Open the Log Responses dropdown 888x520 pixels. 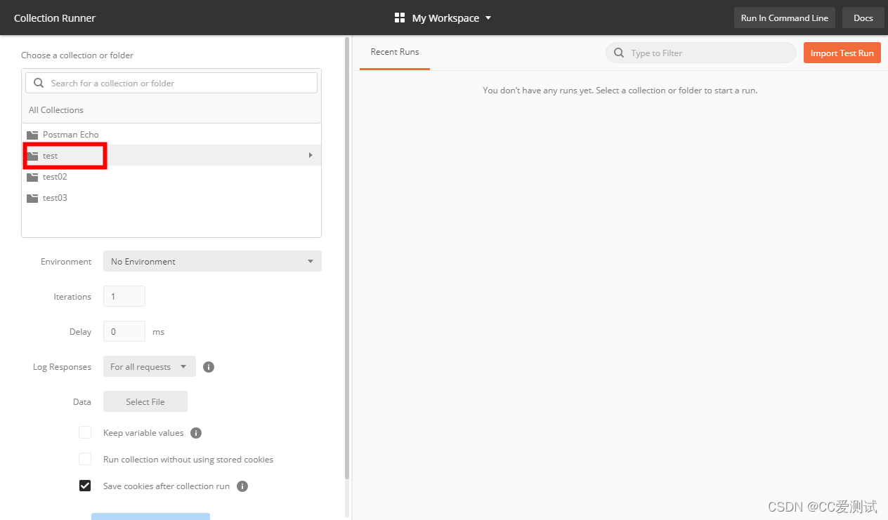point(150,366)
